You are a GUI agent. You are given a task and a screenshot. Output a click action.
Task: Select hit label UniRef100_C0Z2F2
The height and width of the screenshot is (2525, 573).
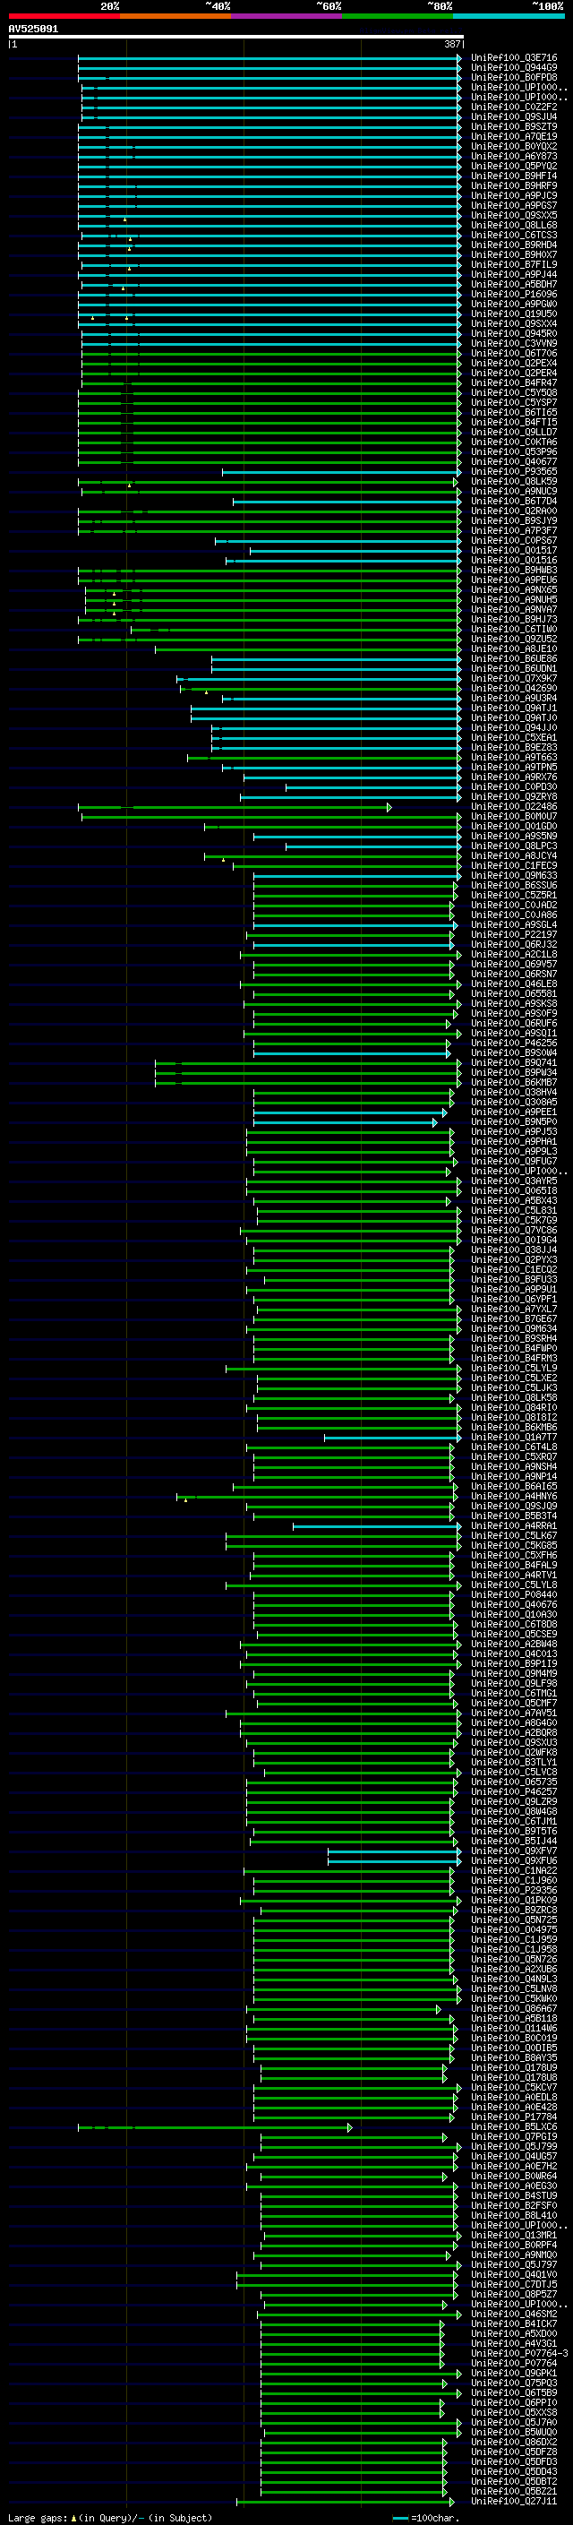click(x=514, y=107)
